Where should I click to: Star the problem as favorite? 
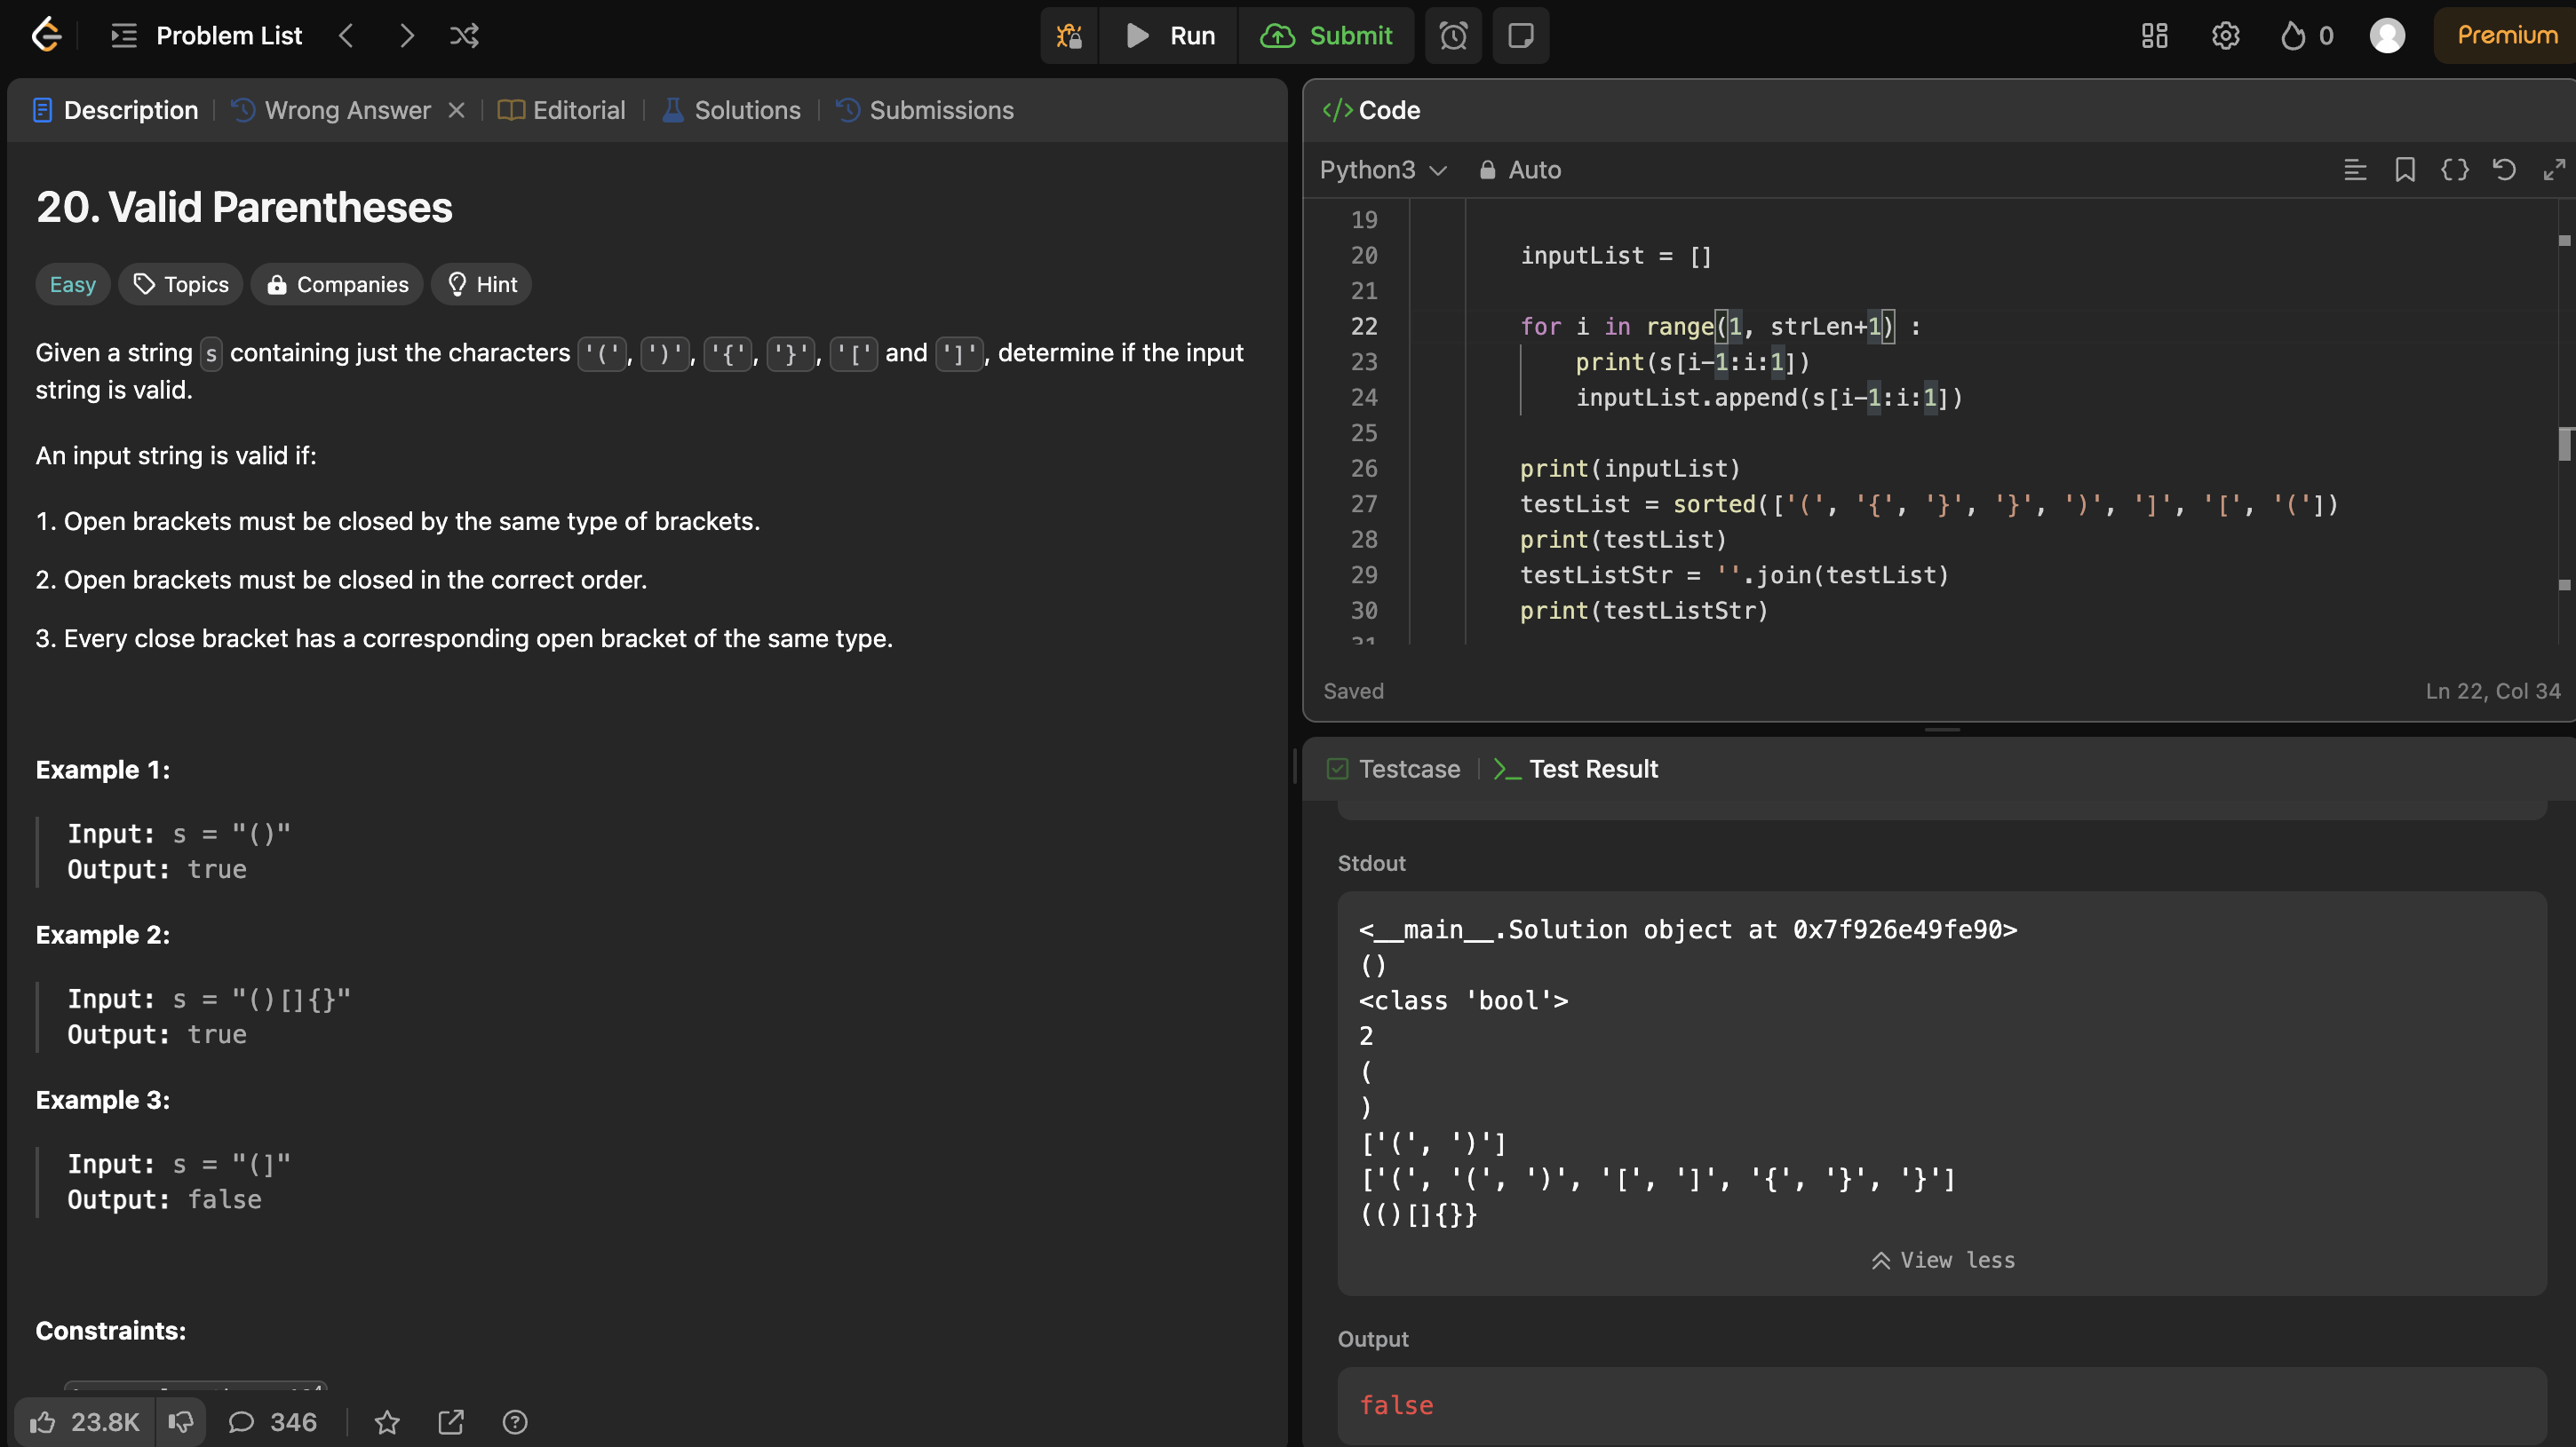[x=387, y=1421]
